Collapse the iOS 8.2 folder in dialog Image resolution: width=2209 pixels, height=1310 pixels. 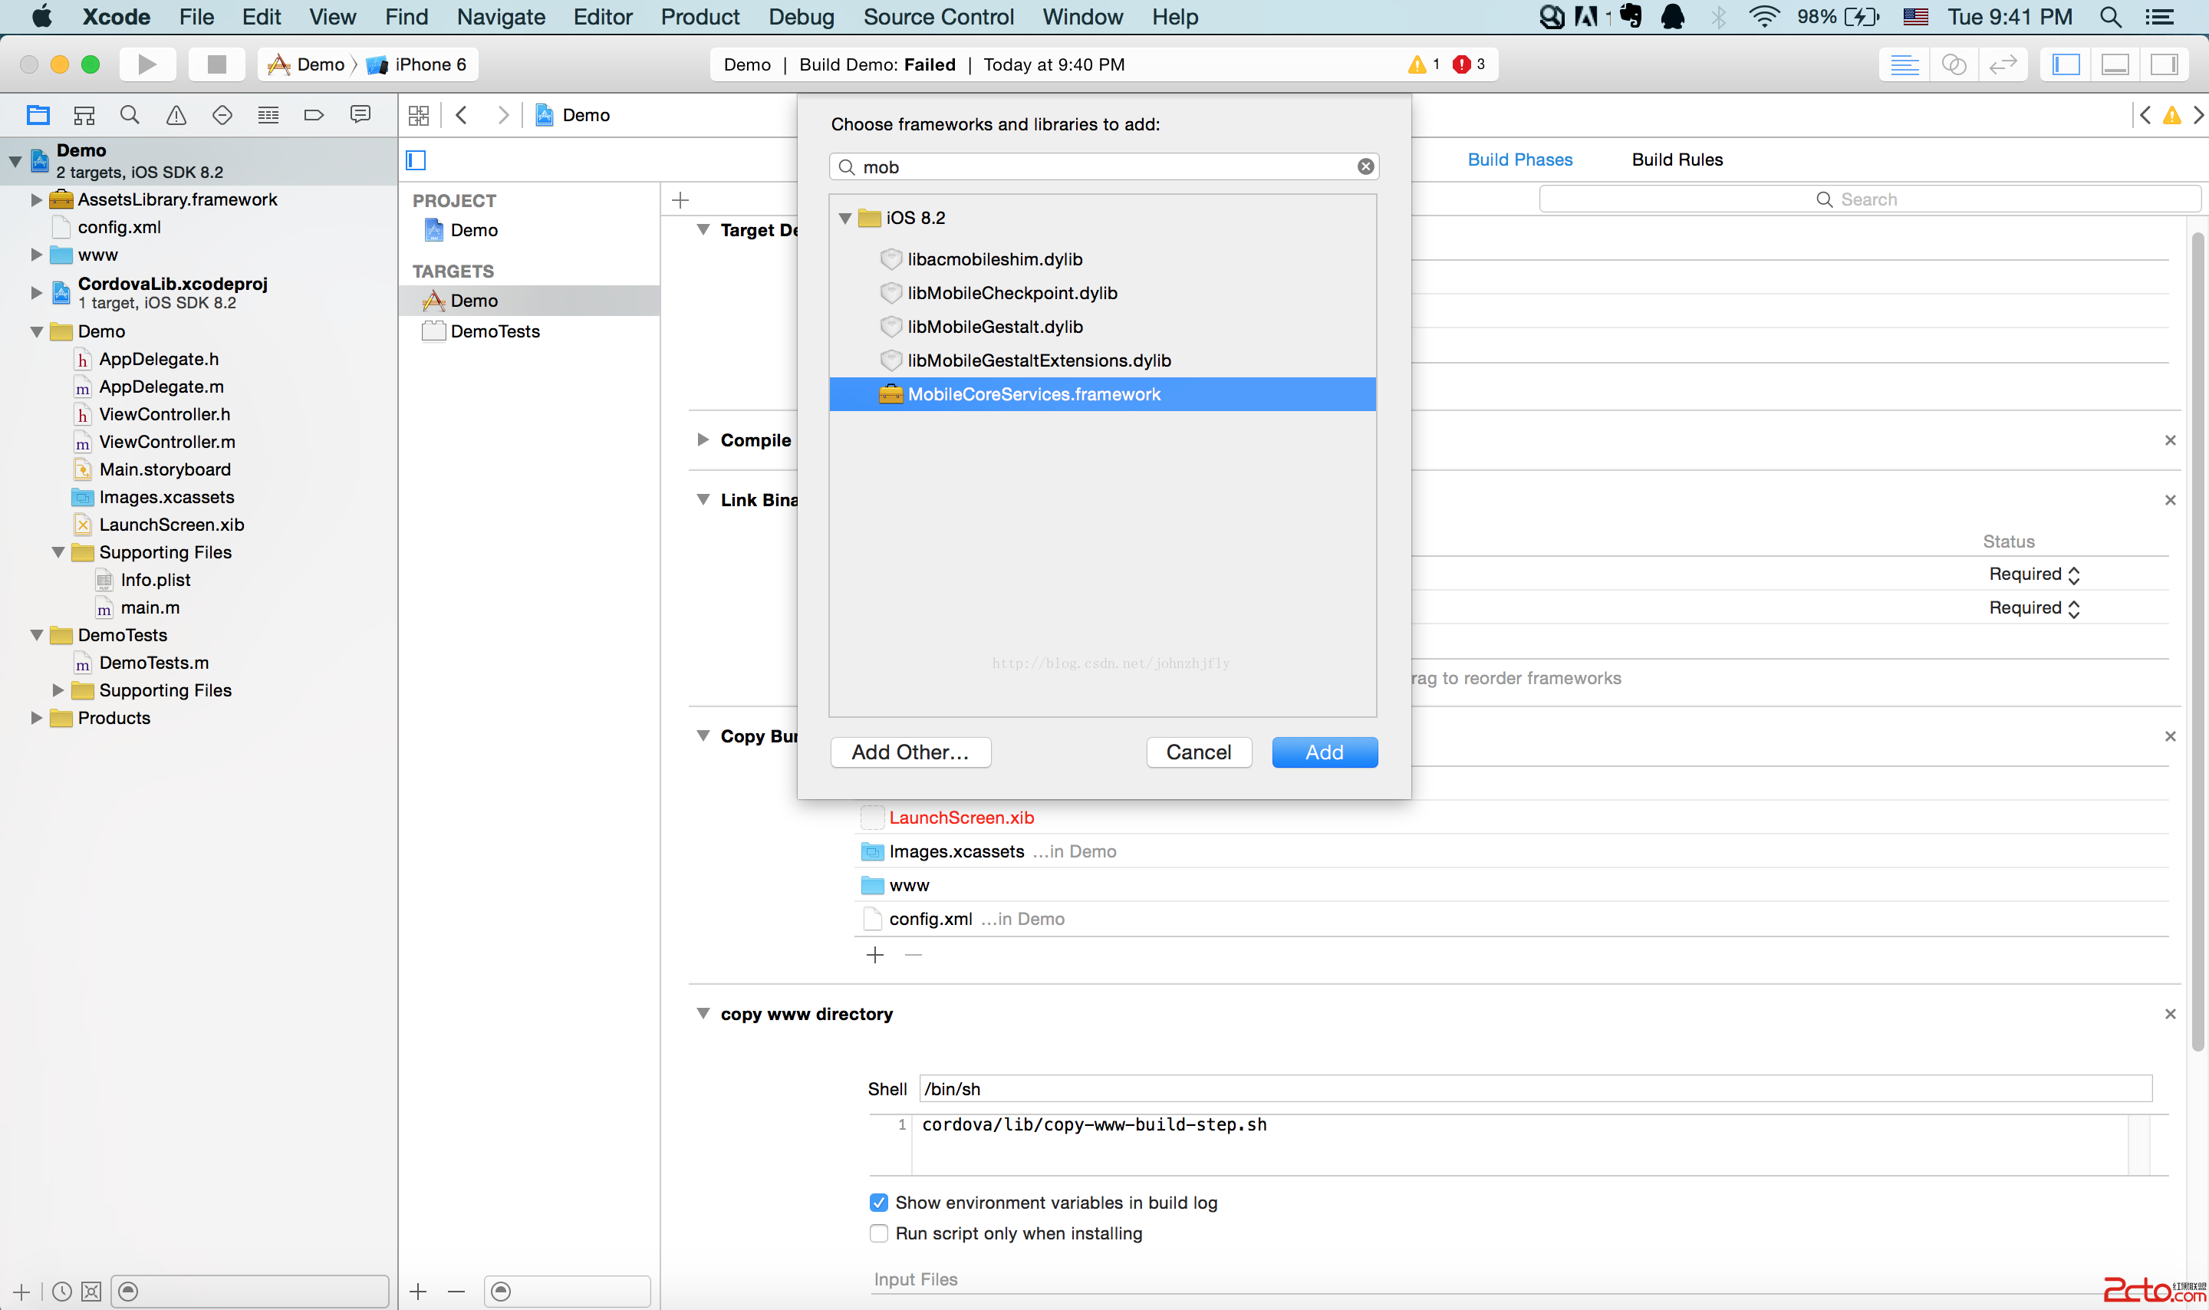[x=844, y=218]
